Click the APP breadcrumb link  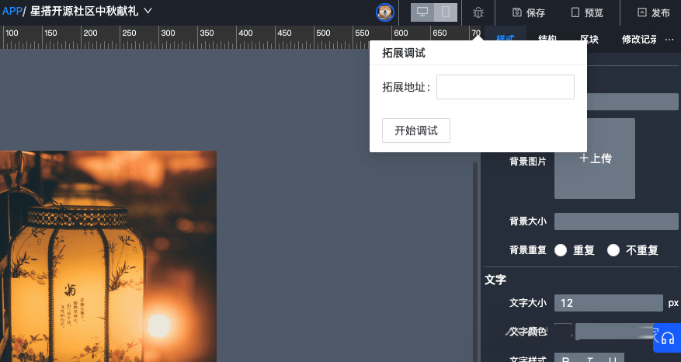tap(12, 11)
